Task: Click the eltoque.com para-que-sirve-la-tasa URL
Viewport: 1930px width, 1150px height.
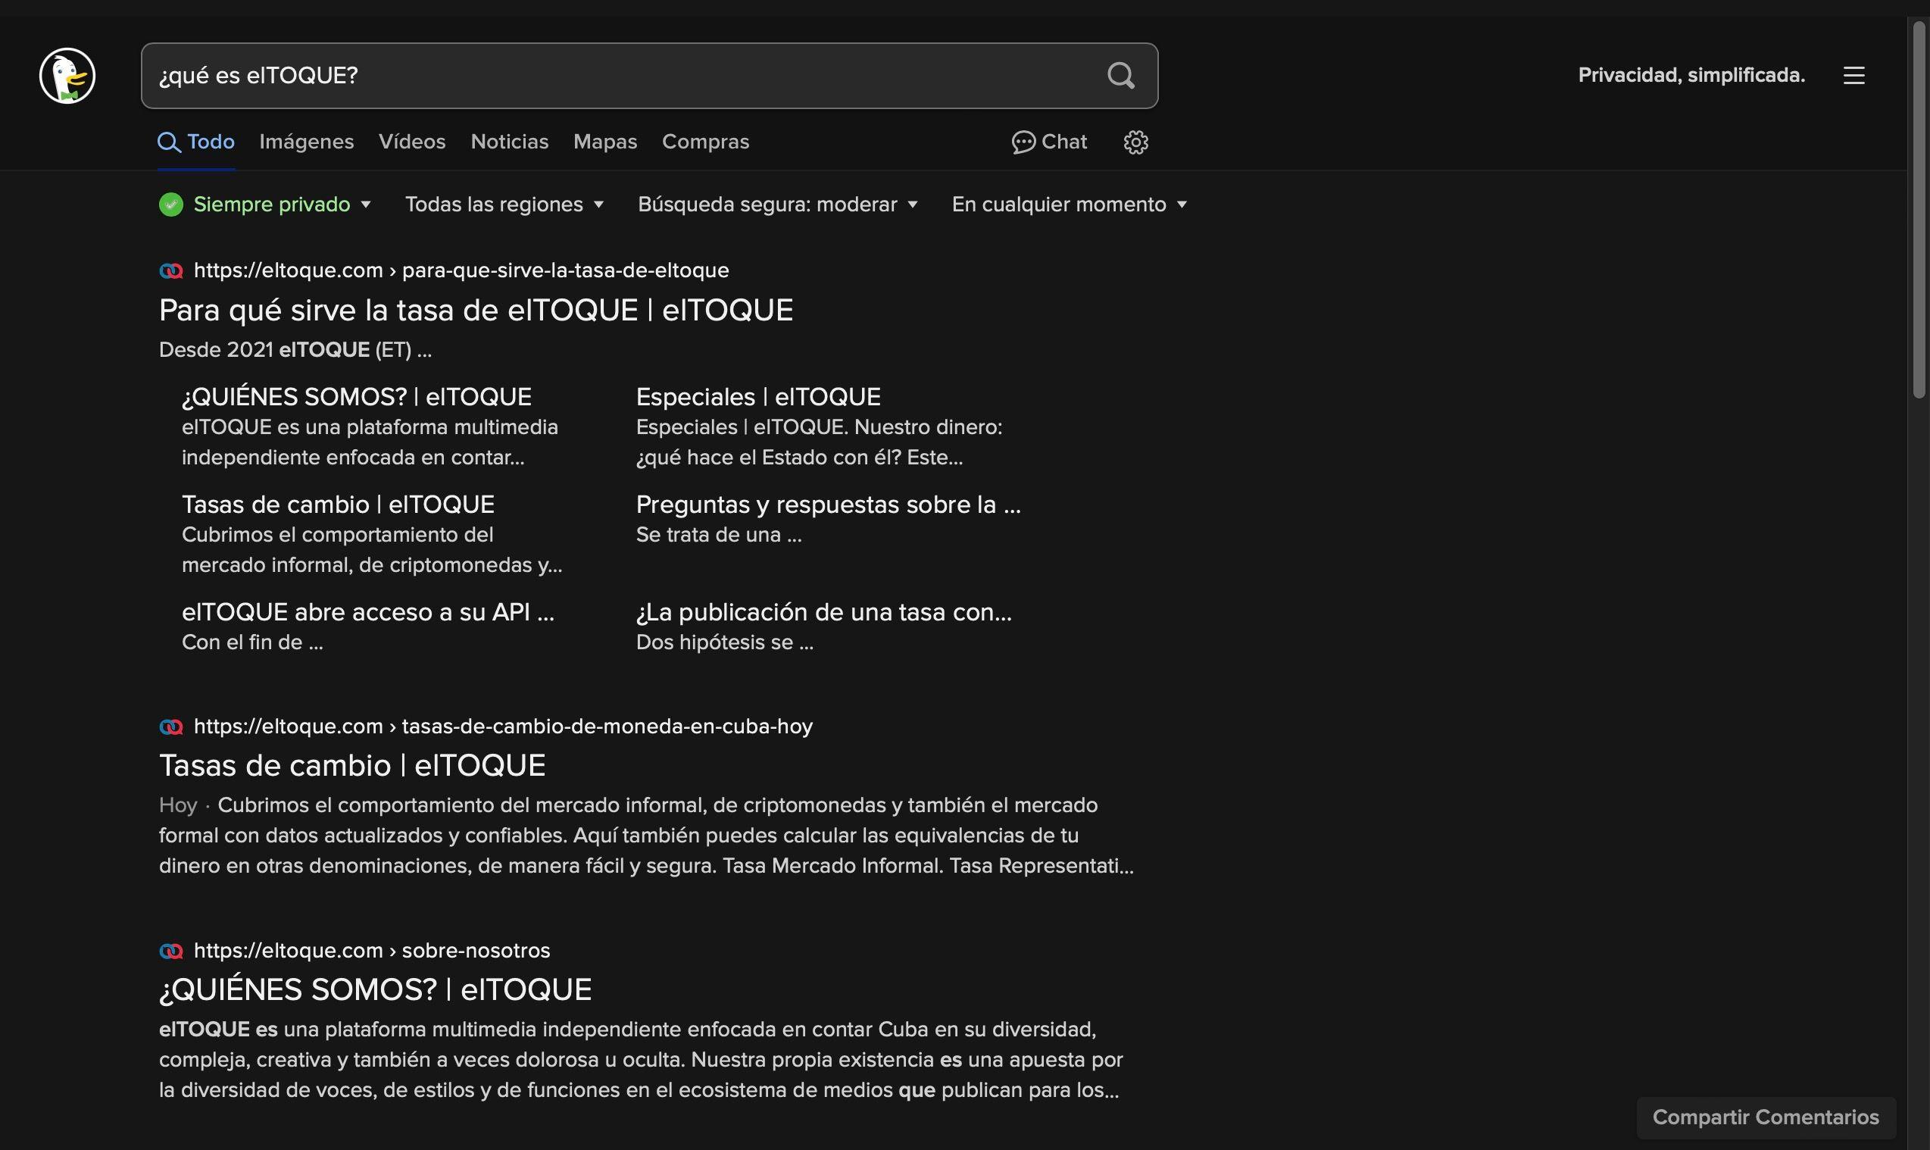Action: [x=461, y=270]
